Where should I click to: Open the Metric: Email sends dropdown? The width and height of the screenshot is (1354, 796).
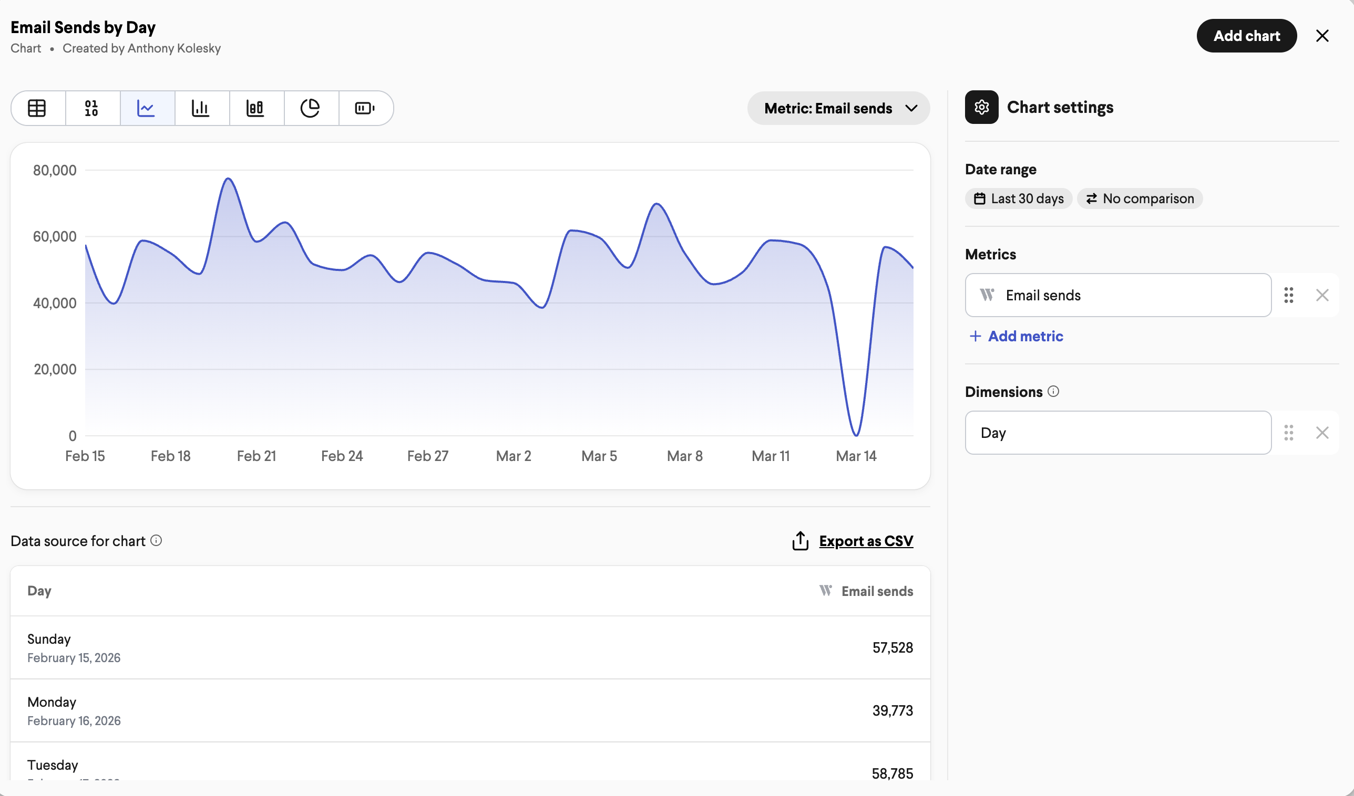tap(838, 108)
